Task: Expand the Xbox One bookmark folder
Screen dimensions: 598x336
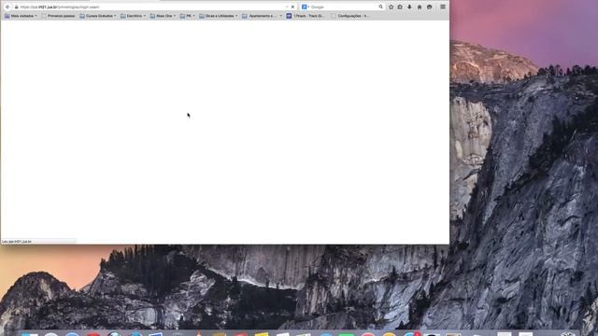Action: (x=163, y=16)
